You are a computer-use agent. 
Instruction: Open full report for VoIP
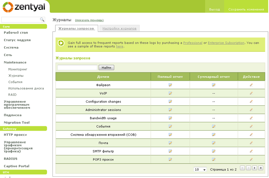pos(170,93)
